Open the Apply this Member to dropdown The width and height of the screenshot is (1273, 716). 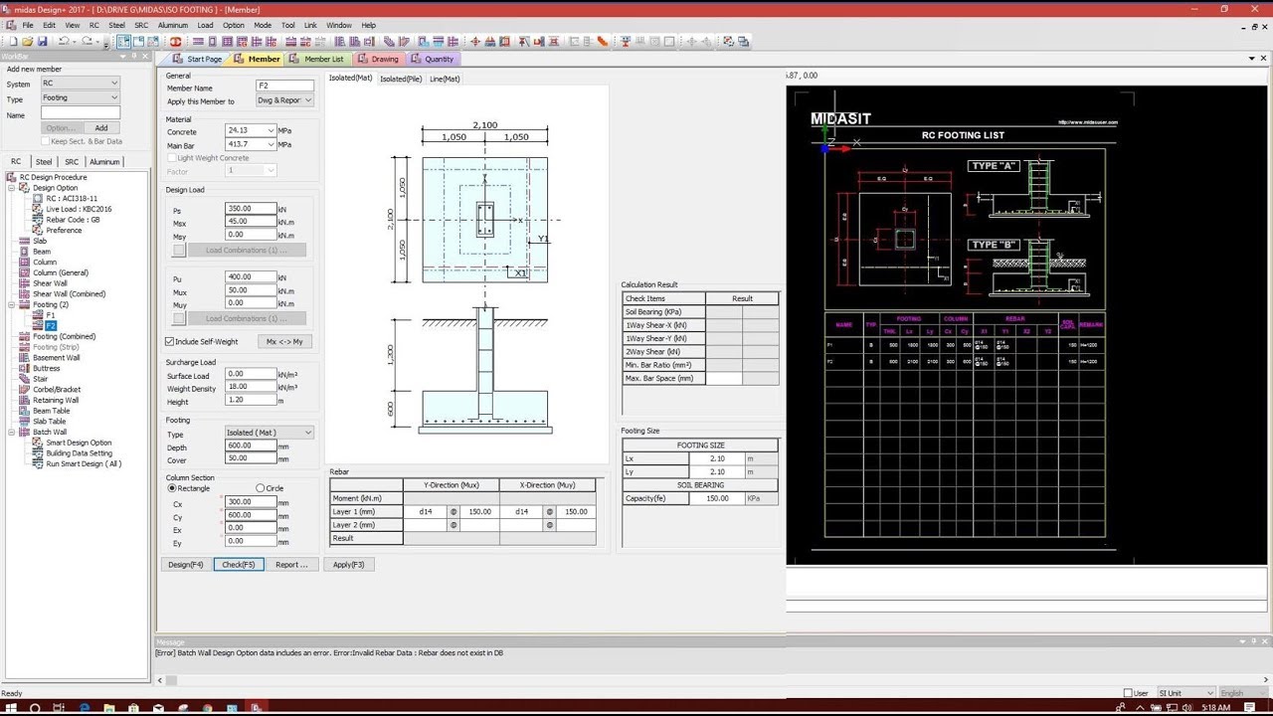click(x=284, y=100)
